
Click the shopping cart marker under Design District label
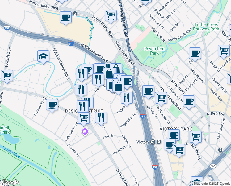(x=83, y=118)
